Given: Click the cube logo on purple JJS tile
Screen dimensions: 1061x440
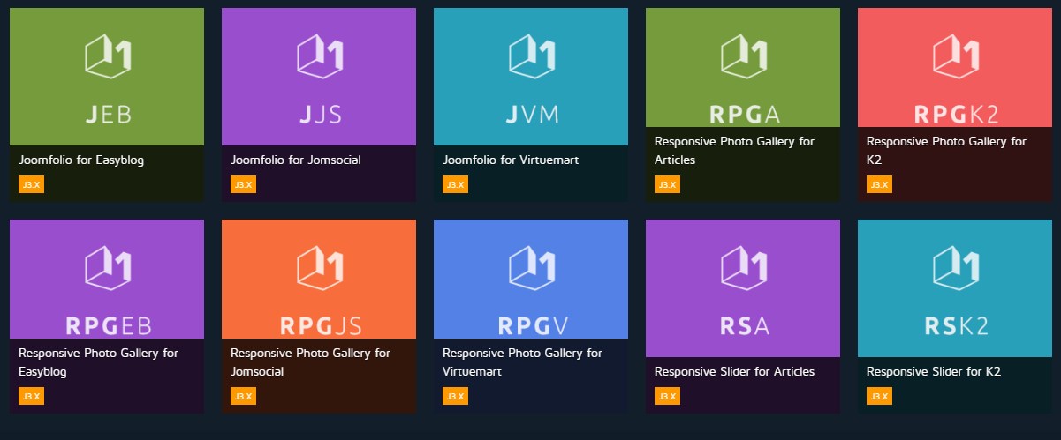Looking at the screenshot, I should pyautogui.click(x=319, y=55).
